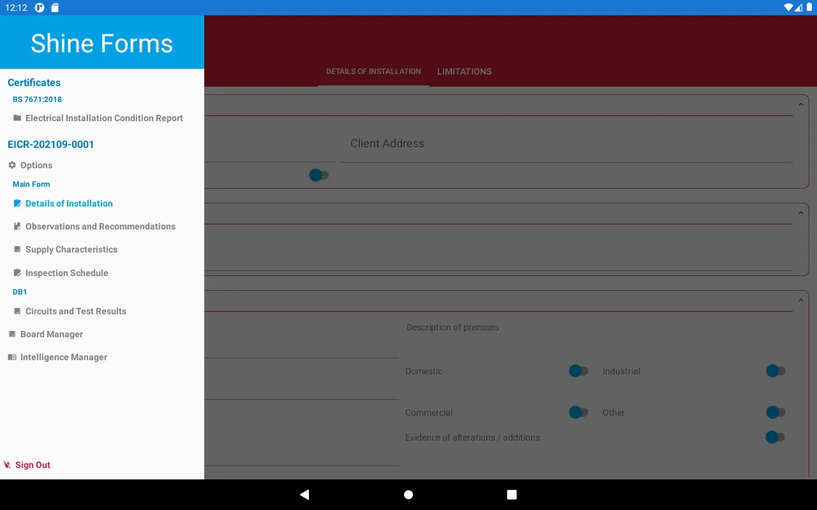
Task: Collapse the Description of premises section
Action: (x=801, y=300)
